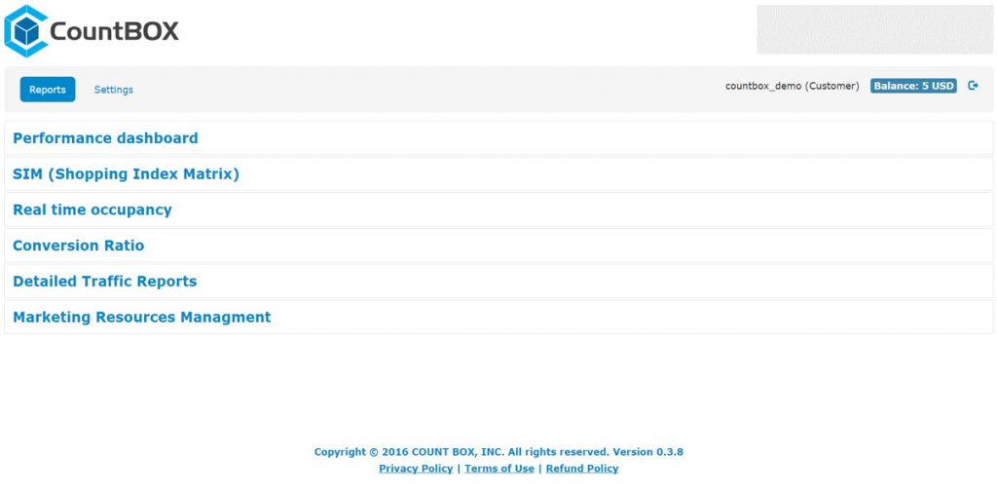
Task: Expand SIM (Shopping Index Matrix) section
Action: coord(498,173)
